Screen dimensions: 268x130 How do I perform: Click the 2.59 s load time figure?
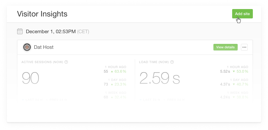click(160, 78)
